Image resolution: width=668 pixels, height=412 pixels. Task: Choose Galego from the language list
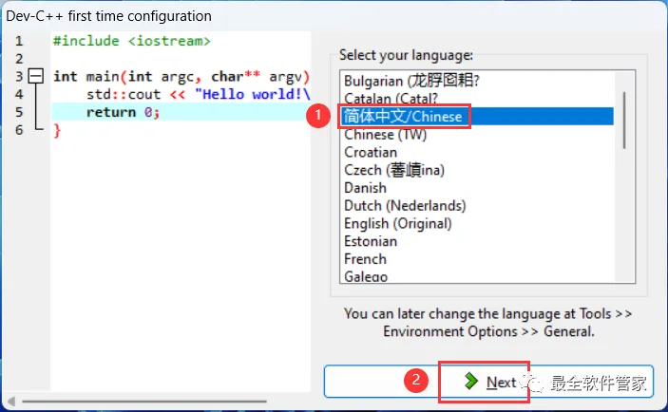pyautogui.click(x=477, y=276)
